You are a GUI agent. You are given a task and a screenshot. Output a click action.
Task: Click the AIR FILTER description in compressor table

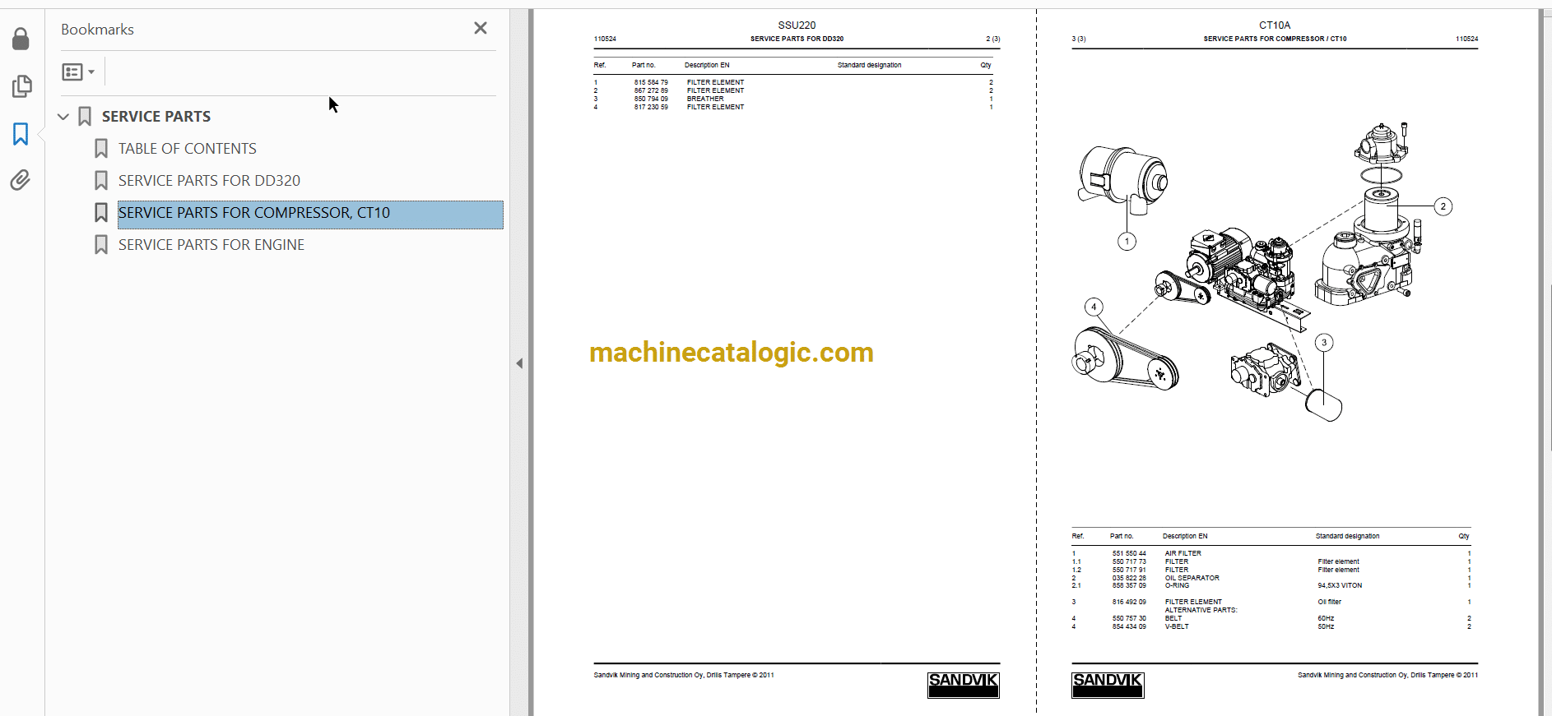pos(1183,553)
